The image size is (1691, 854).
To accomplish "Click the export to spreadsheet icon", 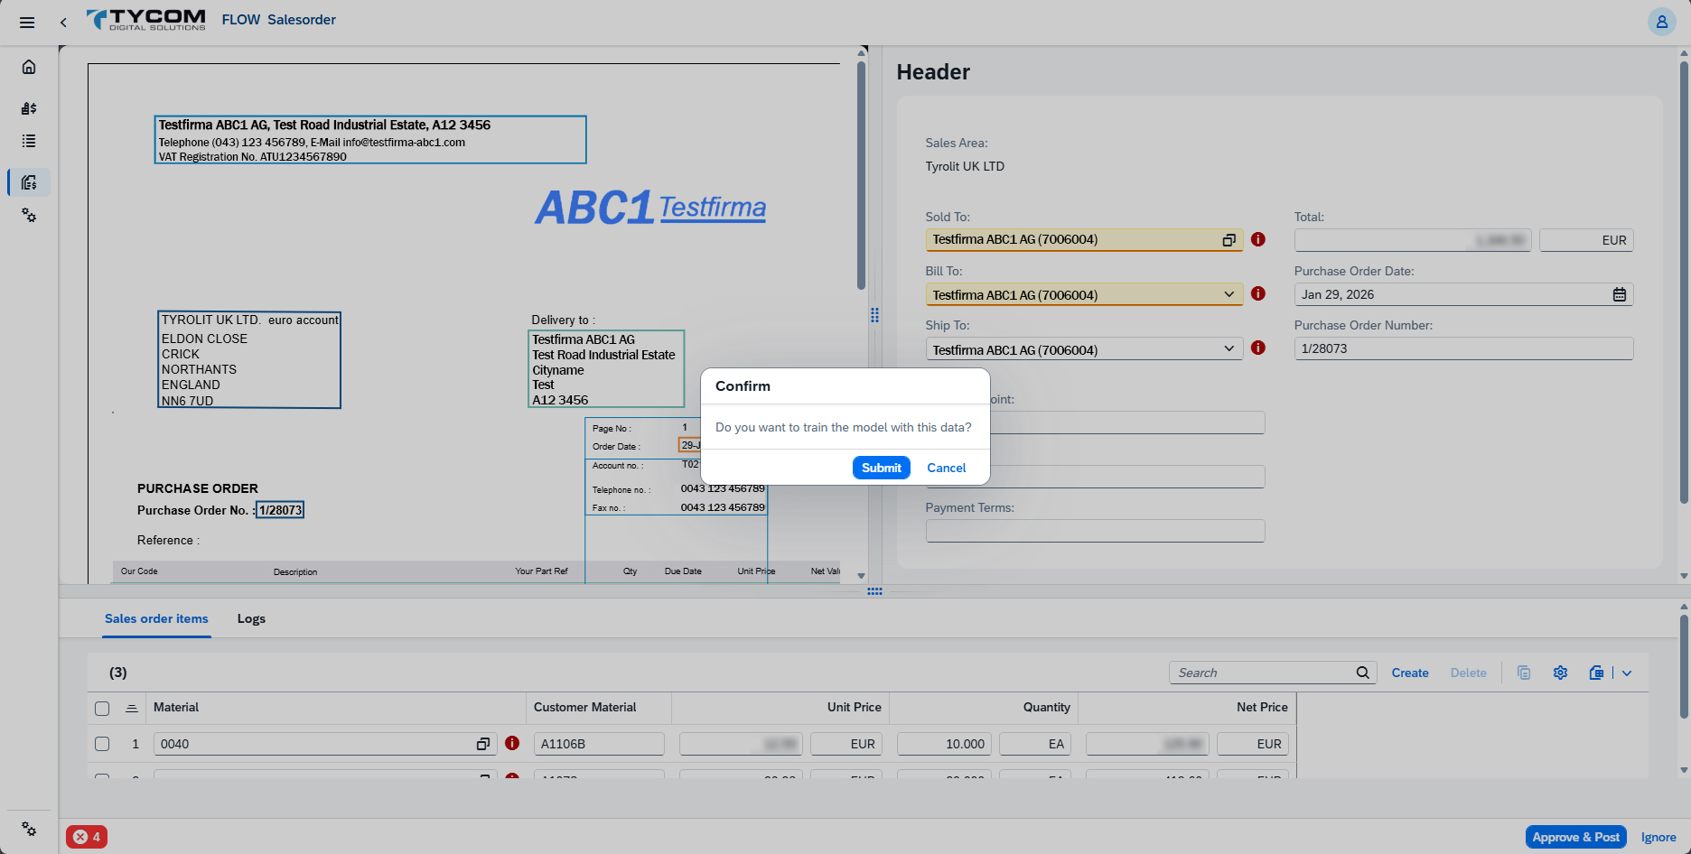I will click(x=1596, y=673).
